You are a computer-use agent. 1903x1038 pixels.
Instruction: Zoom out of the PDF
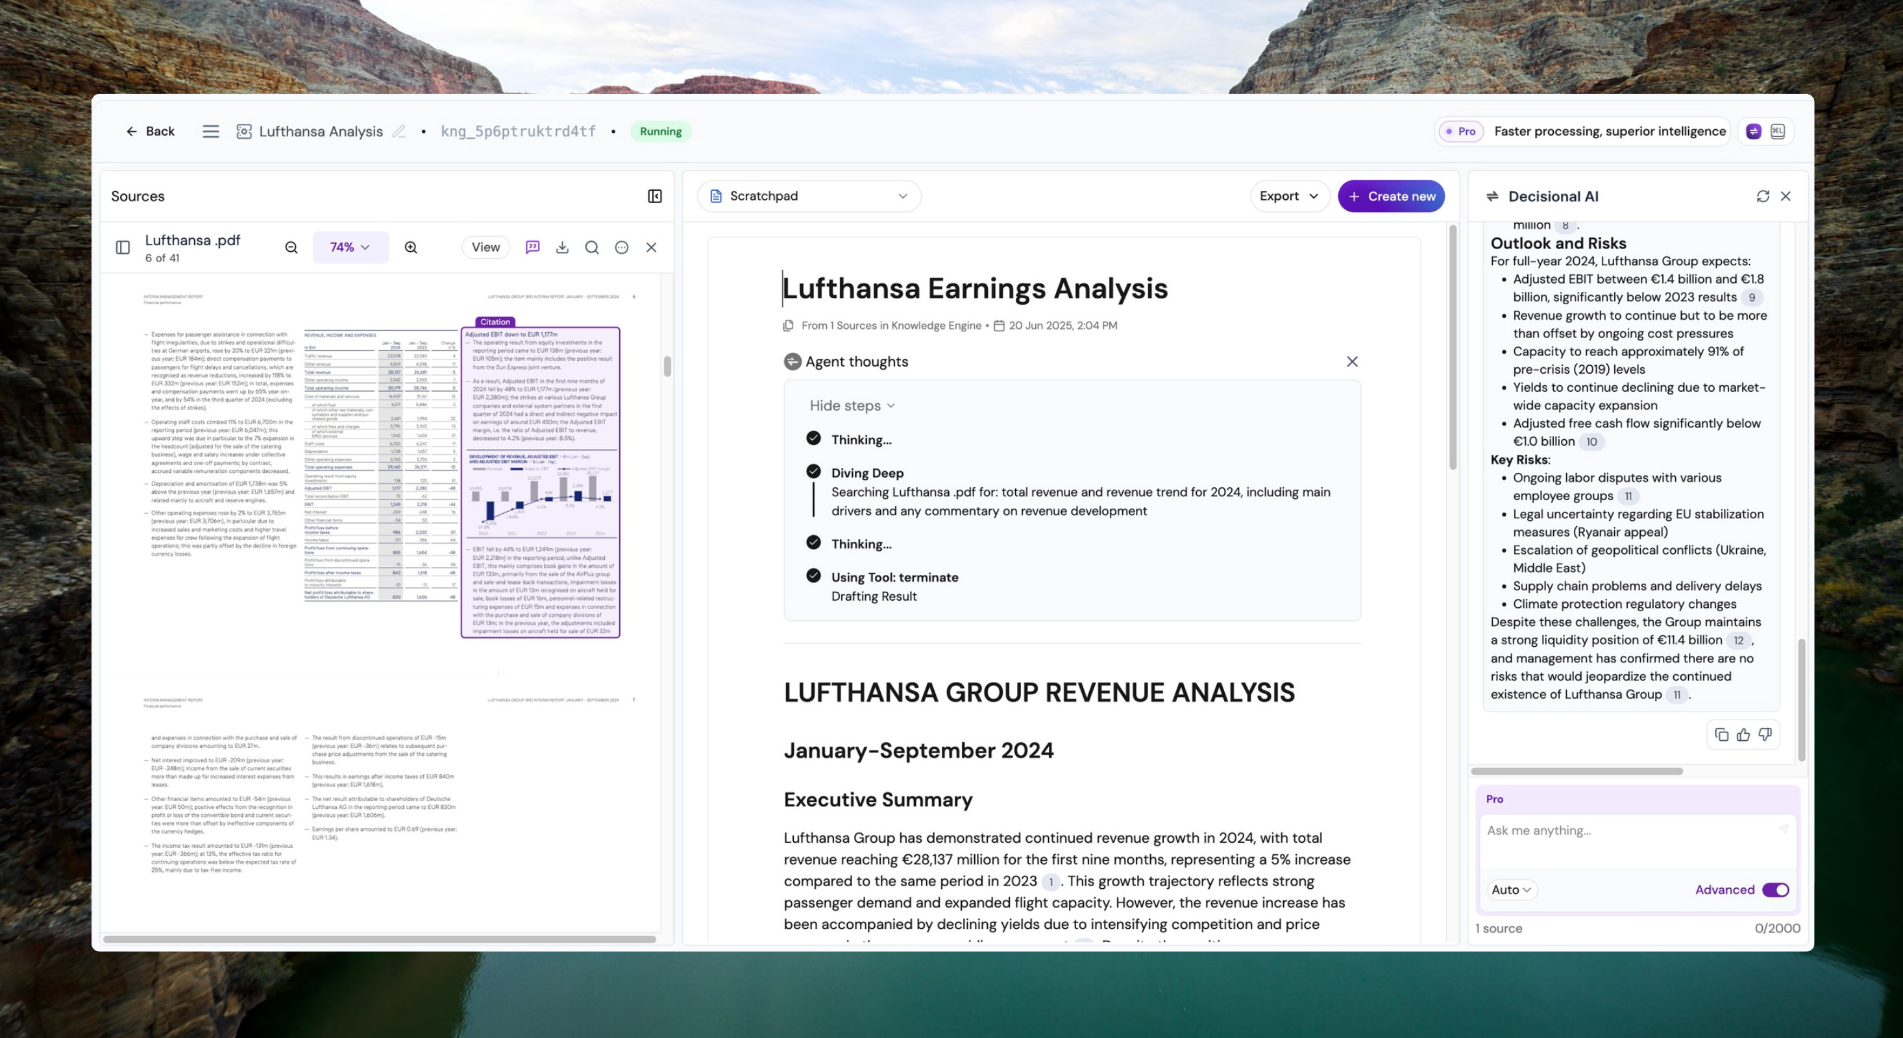click(x=291, y=247)
